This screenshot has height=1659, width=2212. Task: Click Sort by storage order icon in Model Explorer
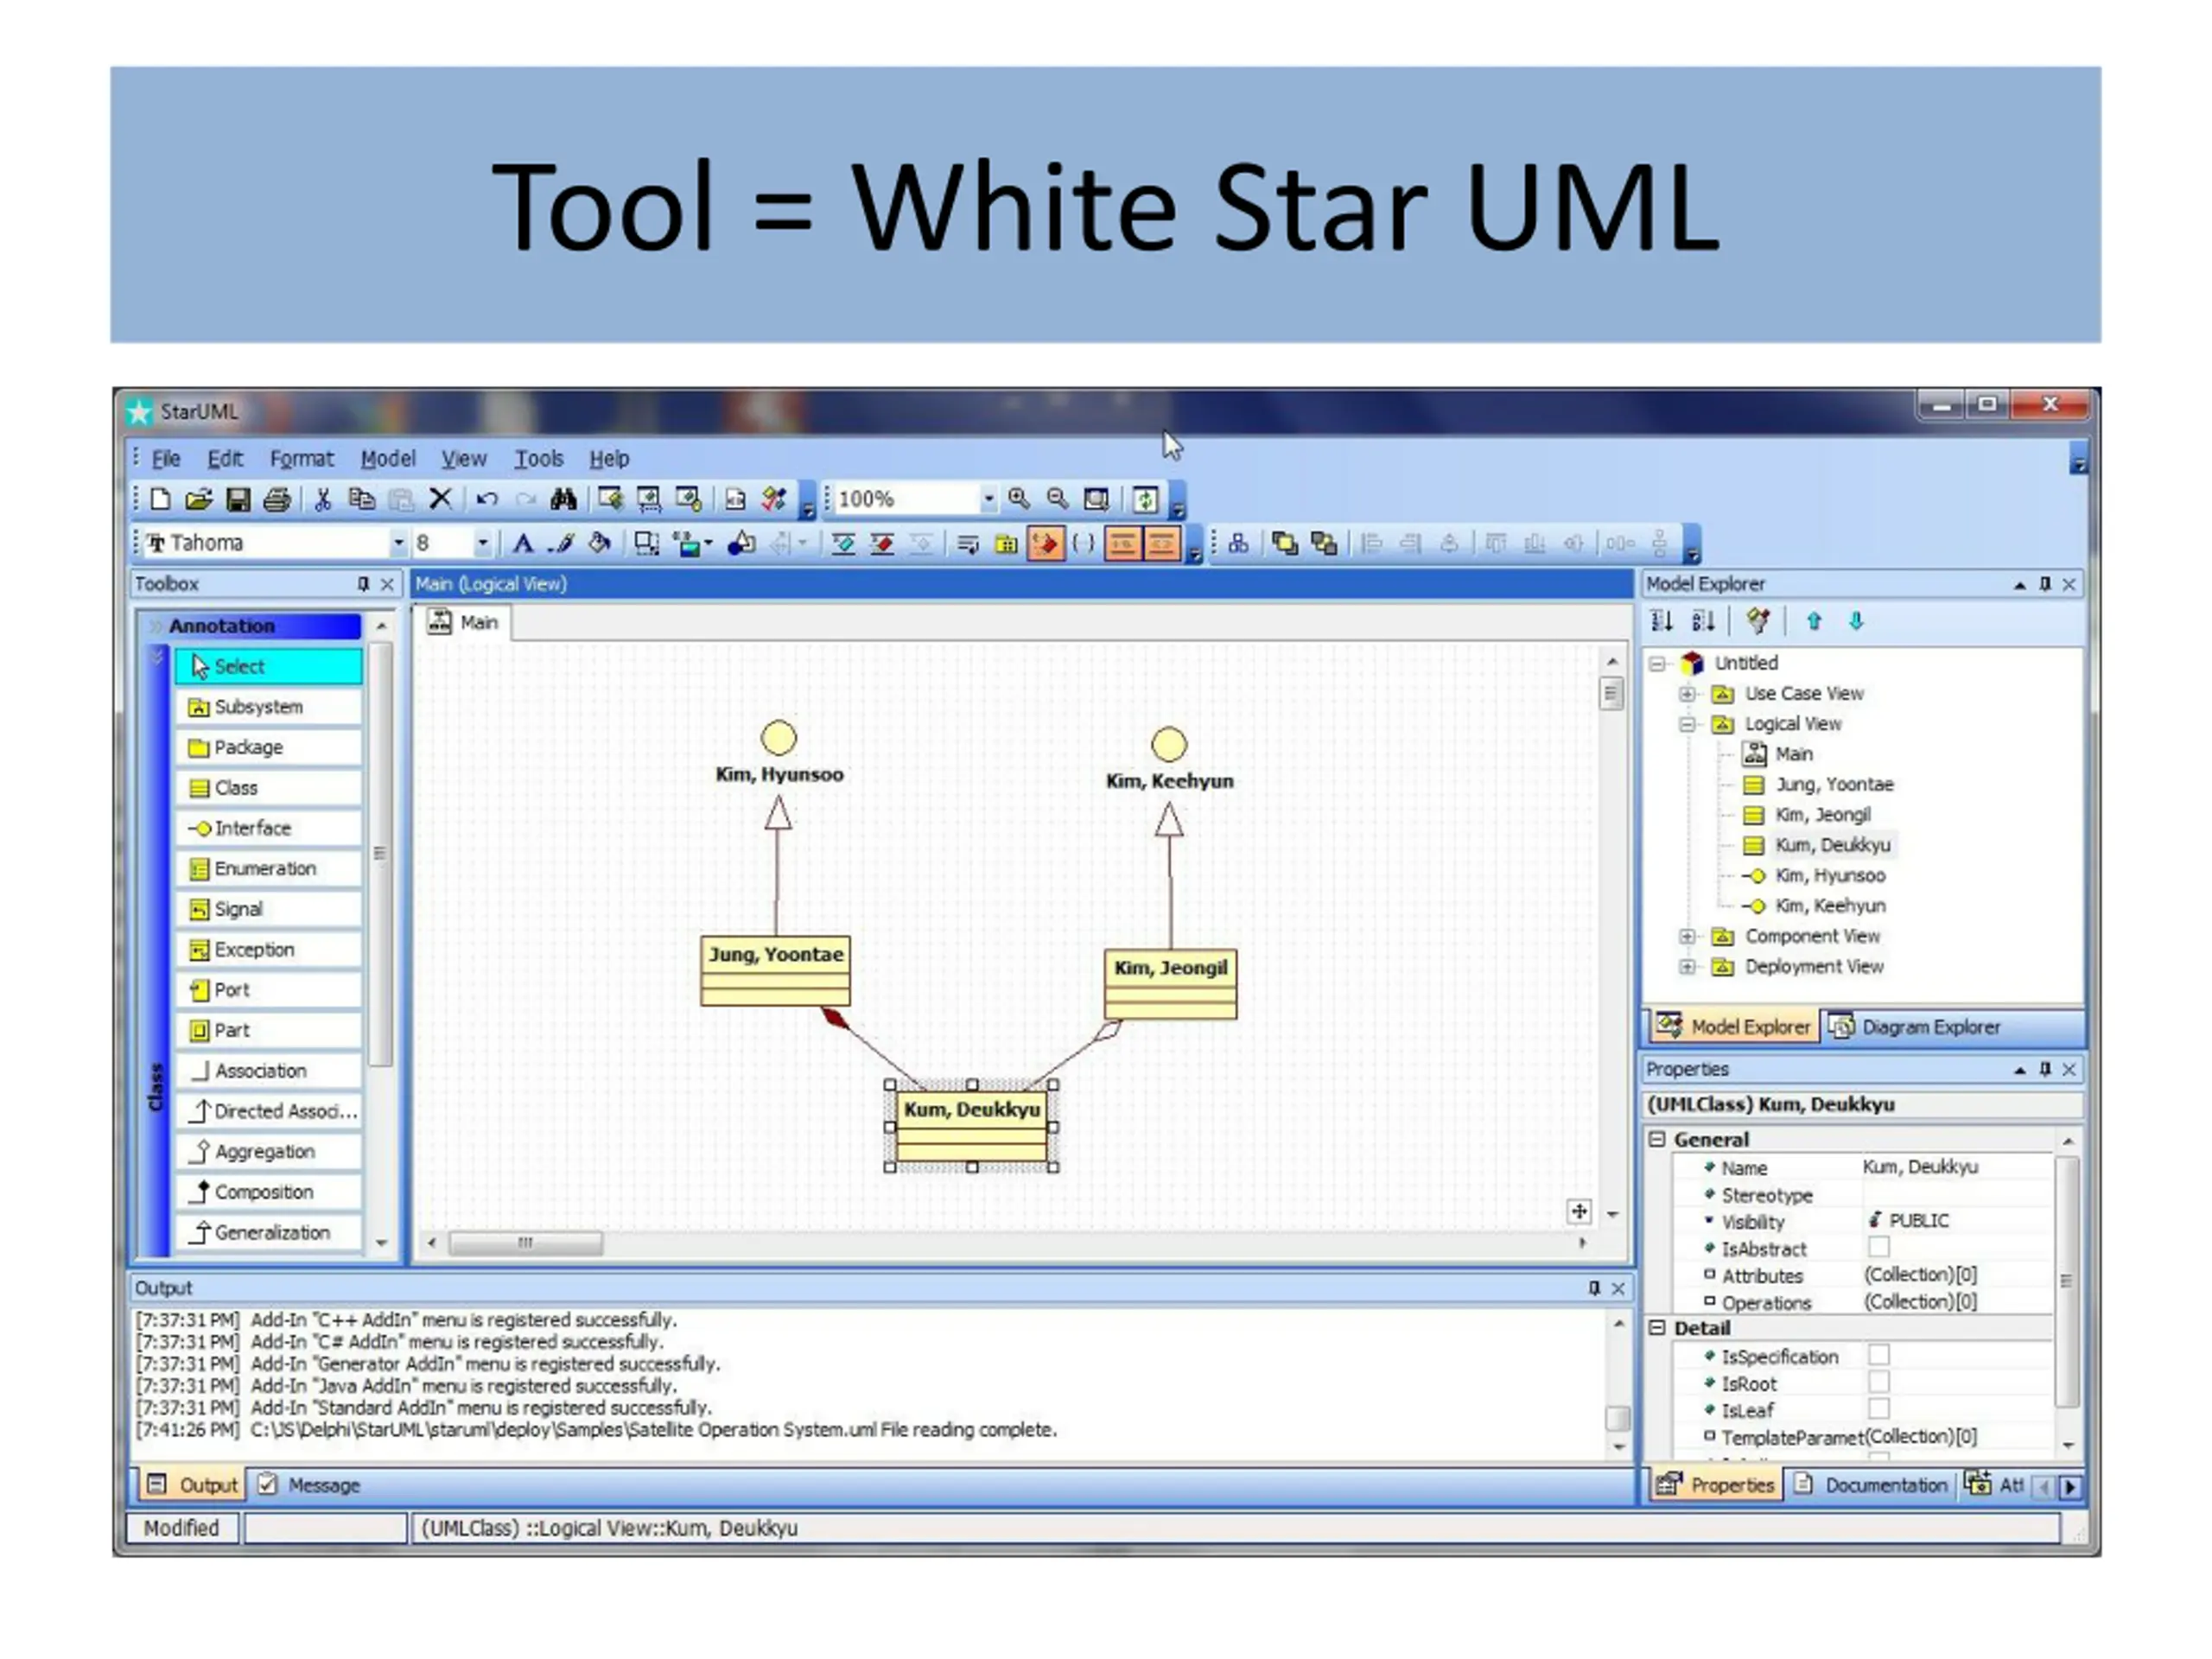point(1662,621)
